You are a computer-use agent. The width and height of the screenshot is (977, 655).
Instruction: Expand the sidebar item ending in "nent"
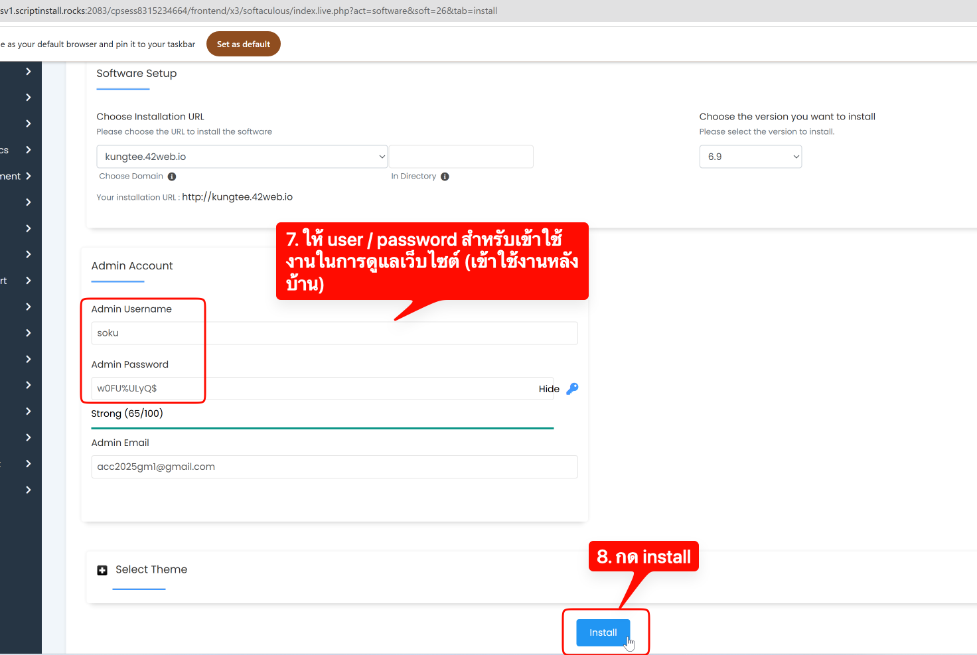coord(28,176)
